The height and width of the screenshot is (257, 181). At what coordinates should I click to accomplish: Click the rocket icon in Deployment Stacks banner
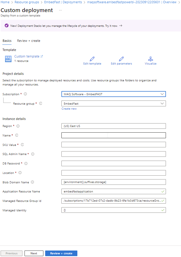(6, 26)
